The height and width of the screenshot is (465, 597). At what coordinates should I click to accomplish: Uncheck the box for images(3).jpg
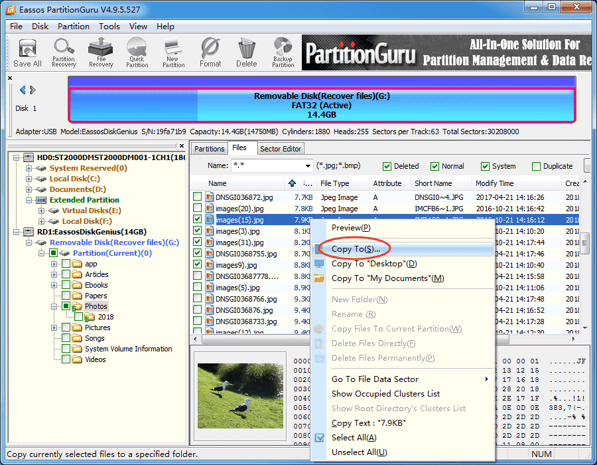pyautogui.click(x=197, y=231)
